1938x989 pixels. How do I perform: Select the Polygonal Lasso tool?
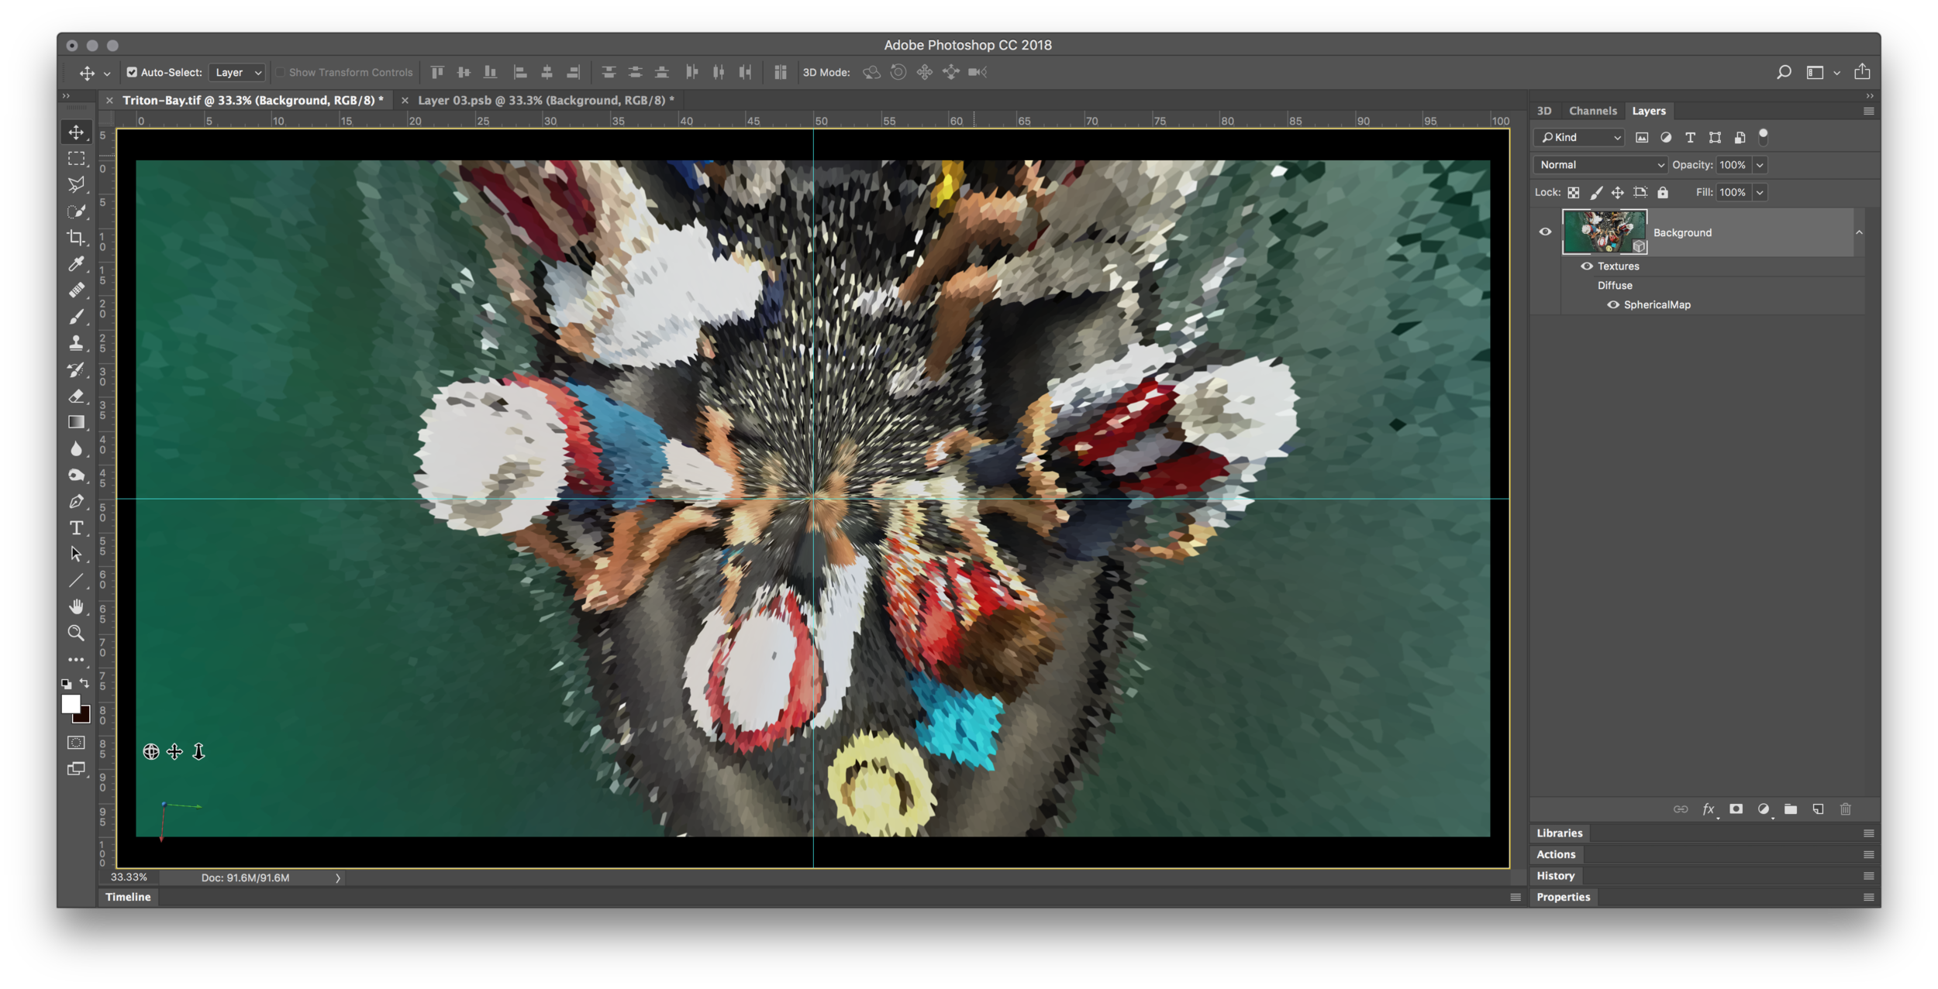[76, 185]
